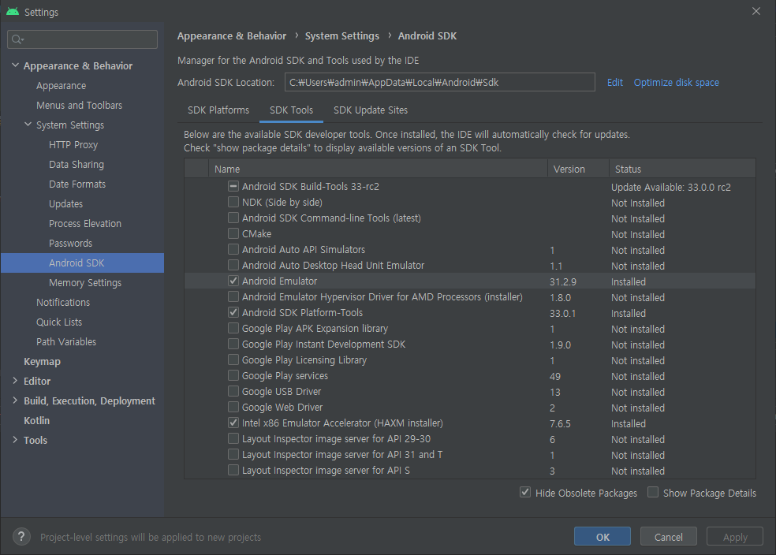Collapse System Settings tree node
Image resolution: width=776 pixels, height=555 pixels.
click(x=28, y=125)
